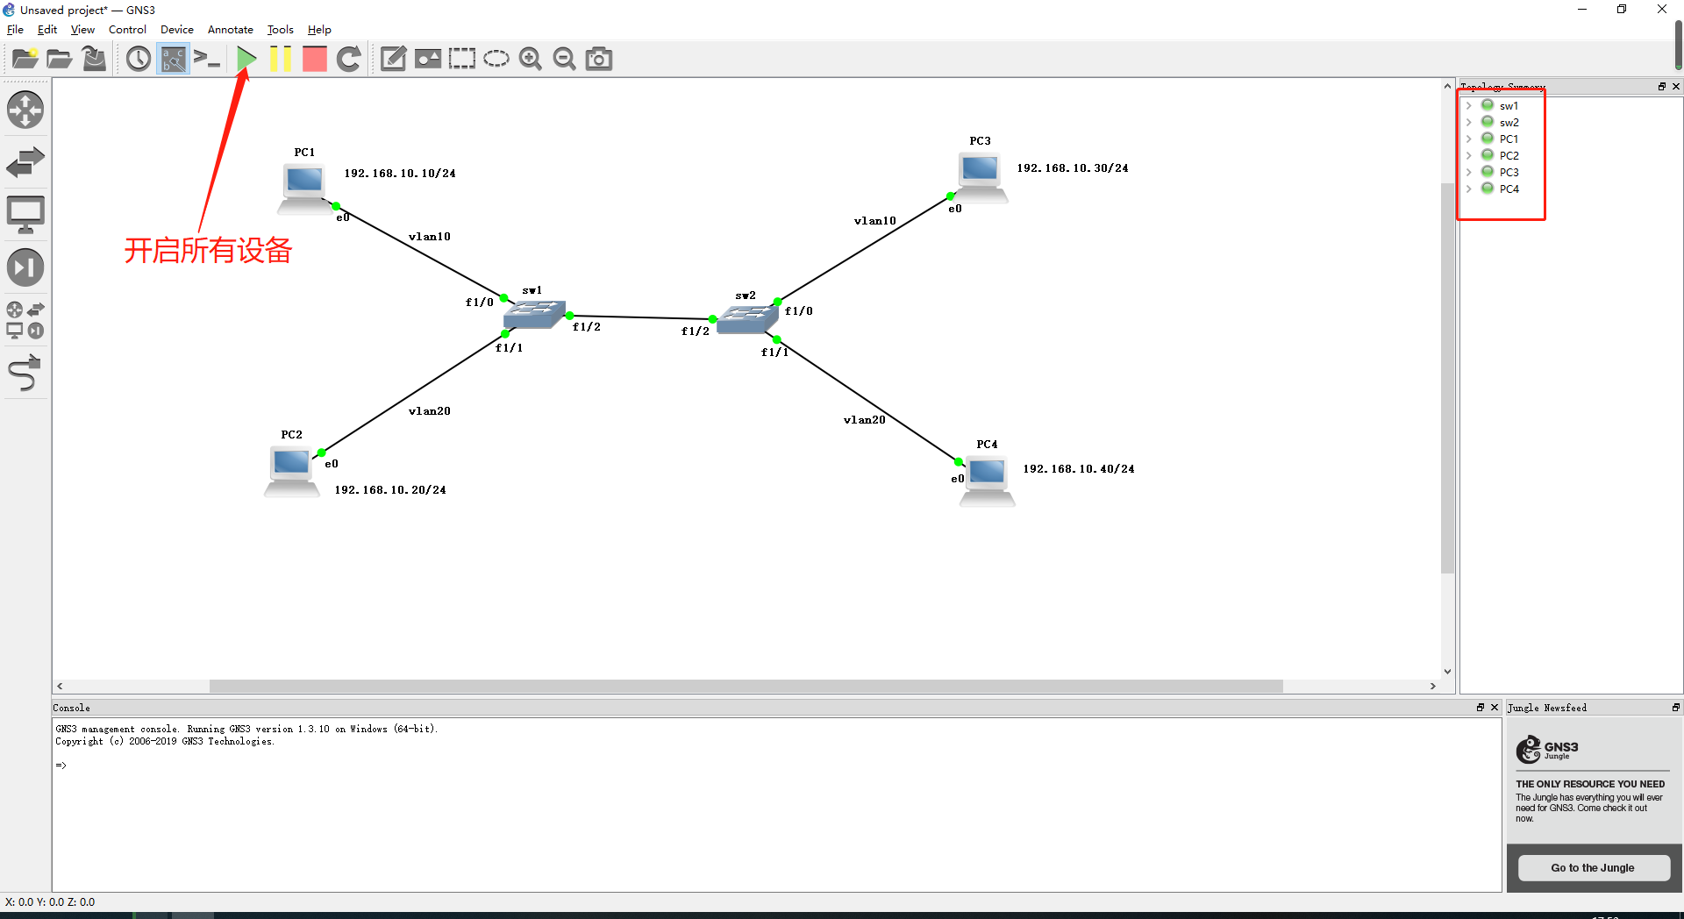
Task: Pause all running devices
Action: [x=281, y=59]
